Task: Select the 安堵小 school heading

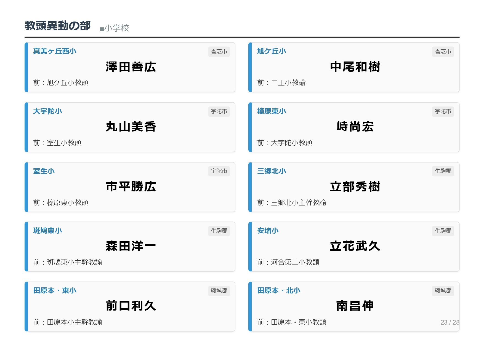Action: click(x=268, y=231)
